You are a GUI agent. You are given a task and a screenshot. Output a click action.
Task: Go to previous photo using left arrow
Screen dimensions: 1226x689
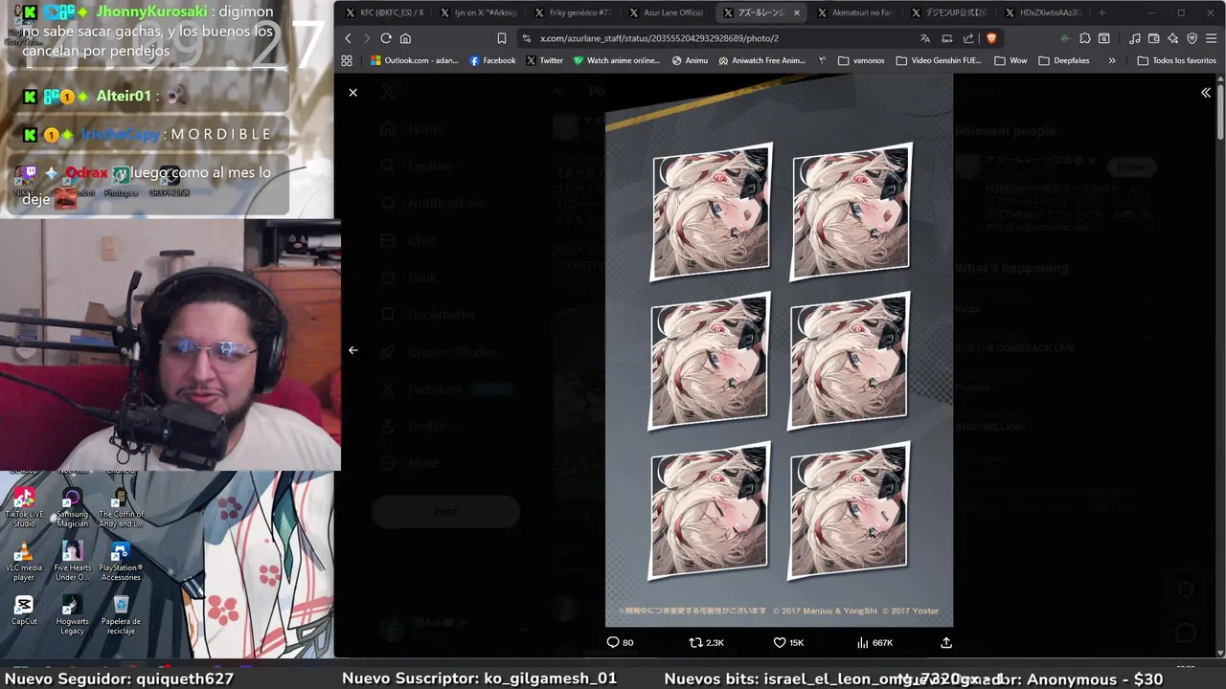[352, 350]
